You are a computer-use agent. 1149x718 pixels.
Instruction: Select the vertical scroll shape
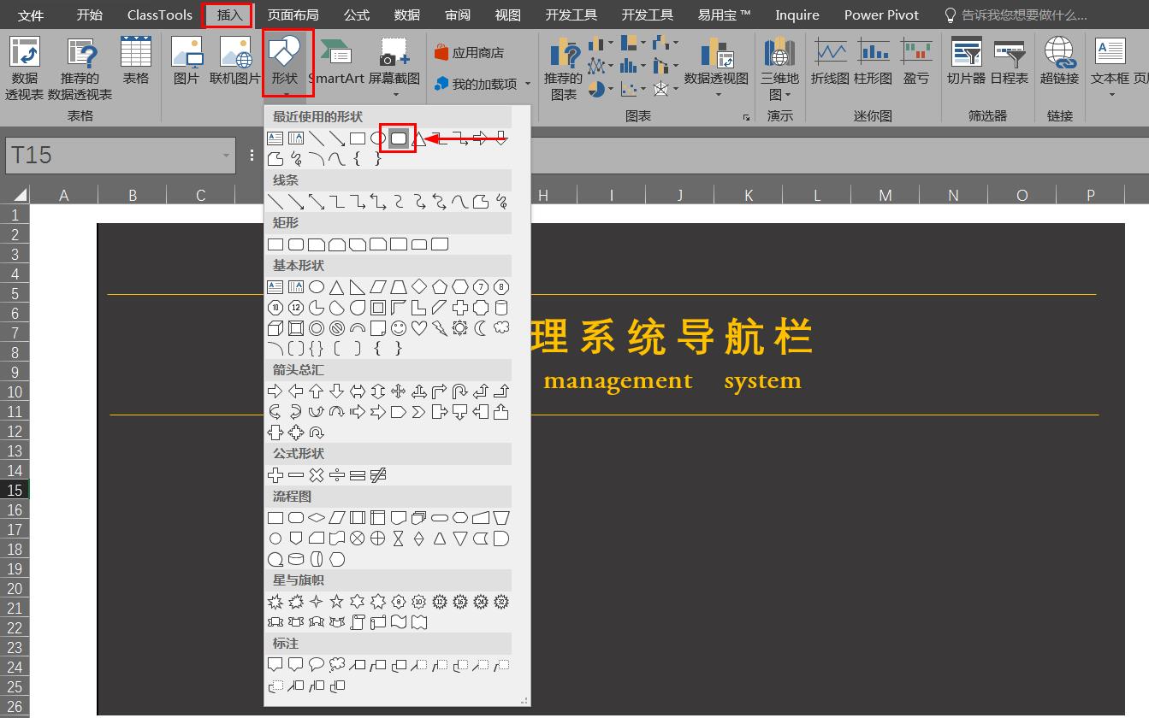pos(358,622)
